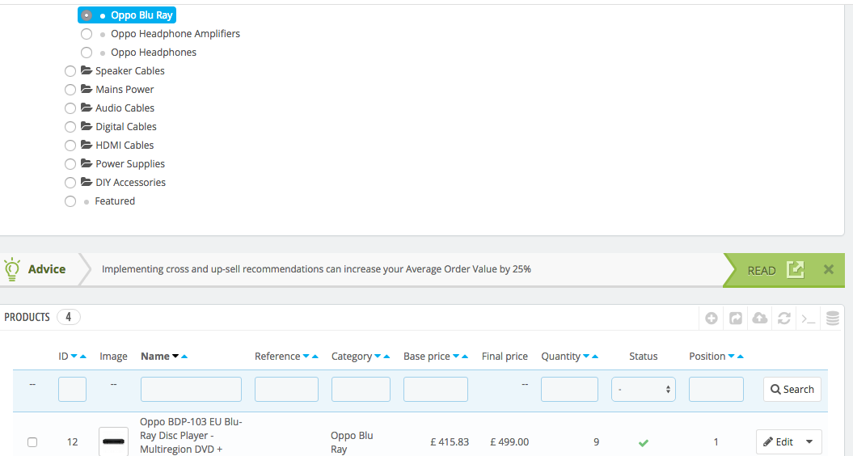The image size is (853, 456).
Task: Select HDMI Cables category radio
Action: (x=70, y=146)
